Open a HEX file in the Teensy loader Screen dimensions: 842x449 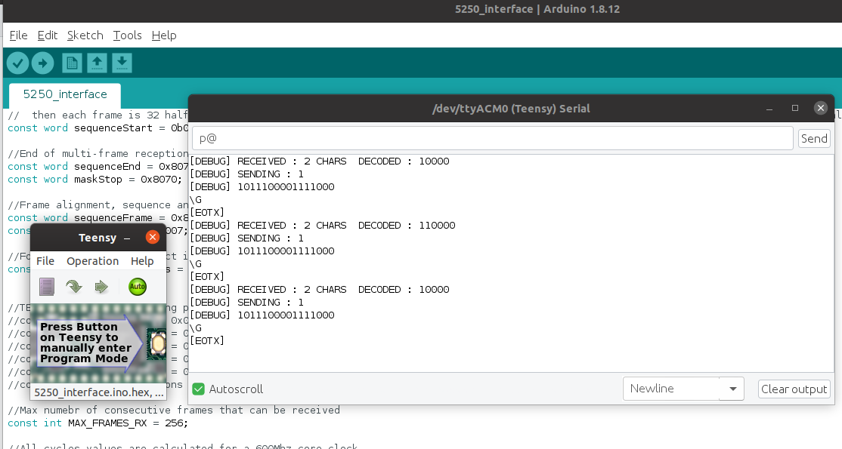46,287
